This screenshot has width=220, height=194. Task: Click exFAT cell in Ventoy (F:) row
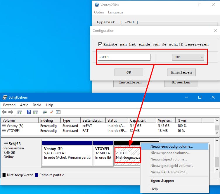coord(87,126)
